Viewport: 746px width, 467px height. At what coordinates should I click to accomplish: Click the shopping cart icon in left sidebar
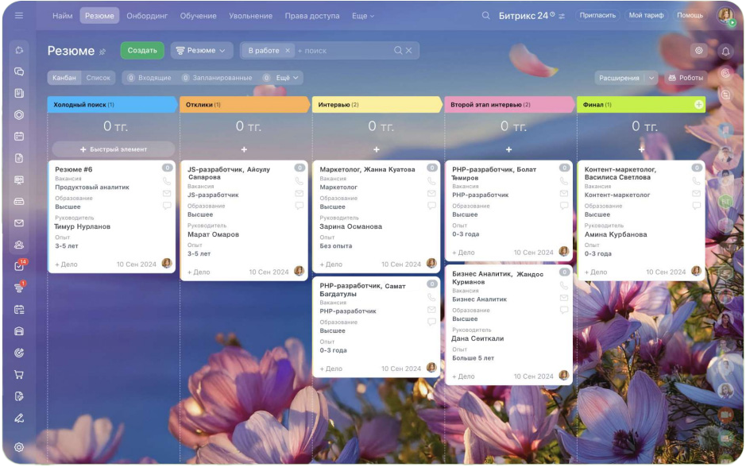pos(19,375)
